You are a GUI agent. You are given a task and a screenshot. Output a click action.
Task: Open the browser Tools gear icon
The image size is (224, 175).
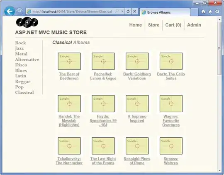coord(217,12)
